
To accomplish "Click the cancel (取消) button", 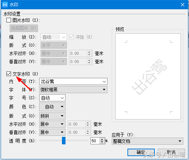I will pos(171,152).
